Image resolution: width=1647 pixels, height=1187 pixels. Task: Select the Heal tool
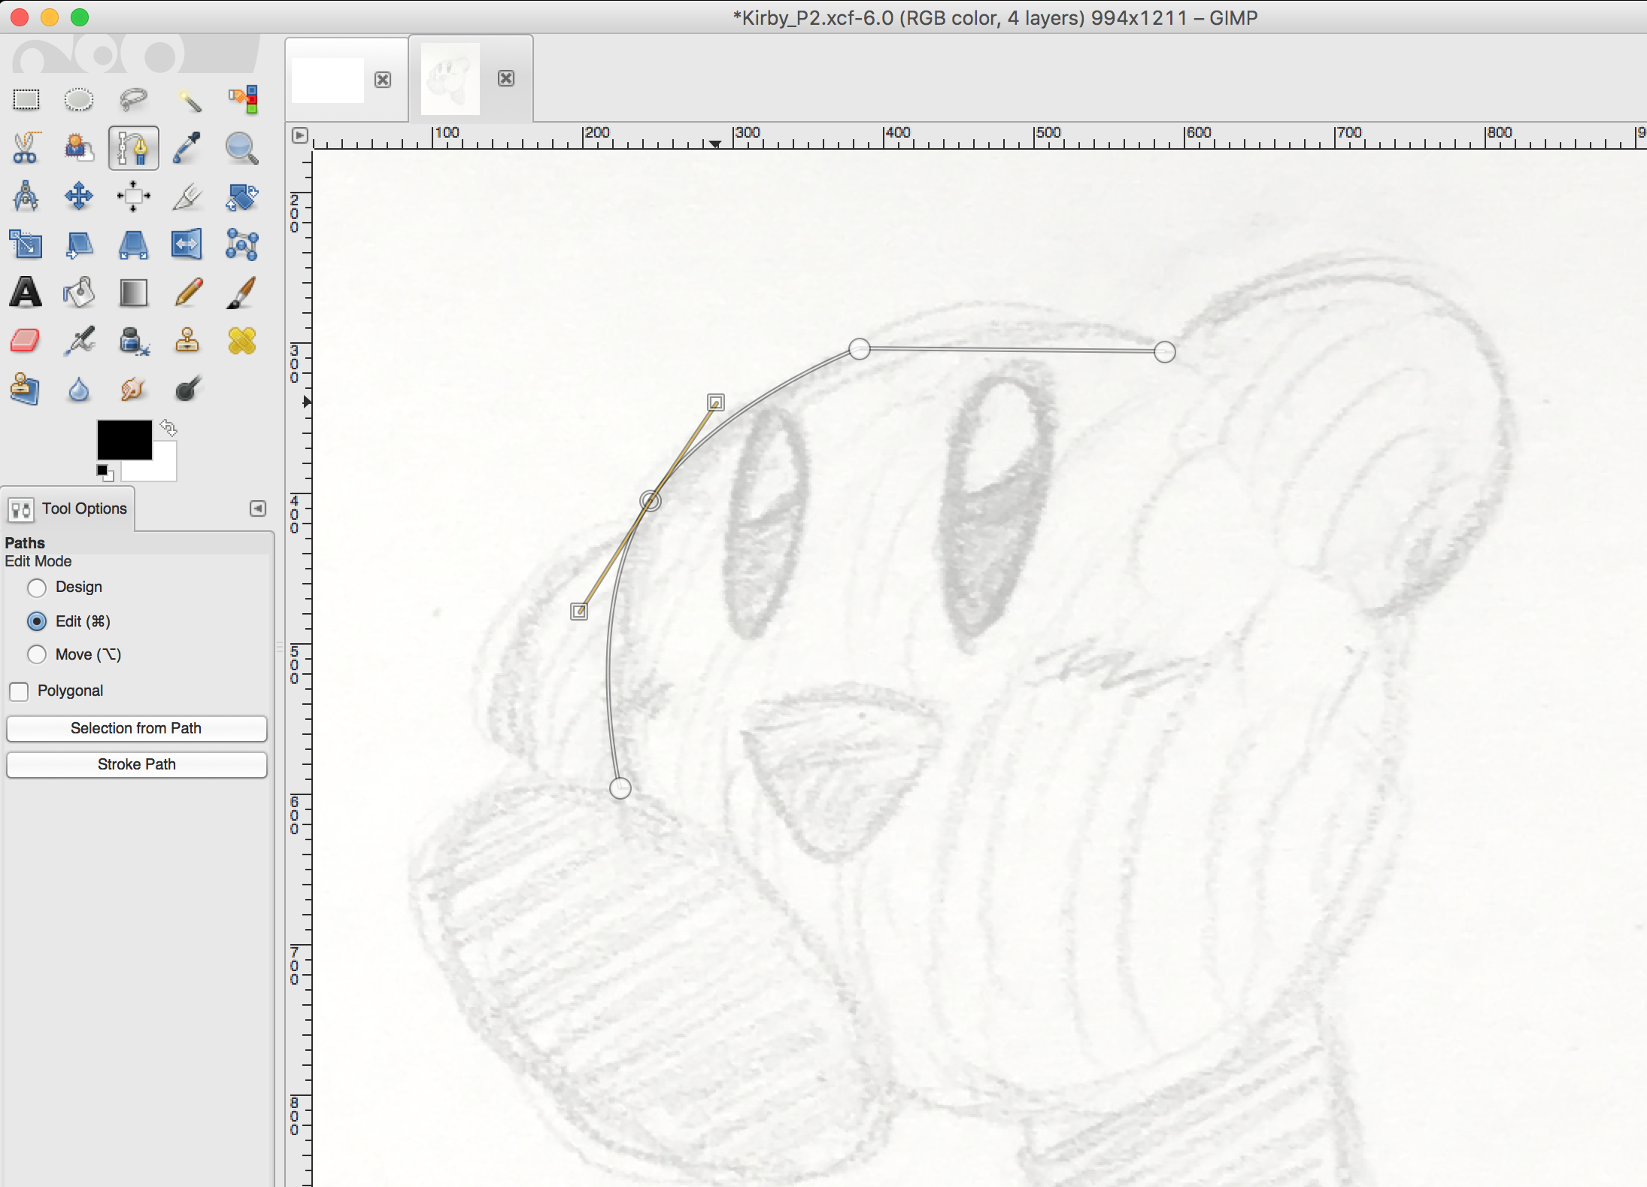click(241, 341)
